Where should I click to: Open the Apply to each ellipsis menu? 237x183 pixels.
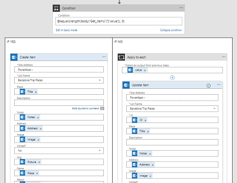pos(224,57)
